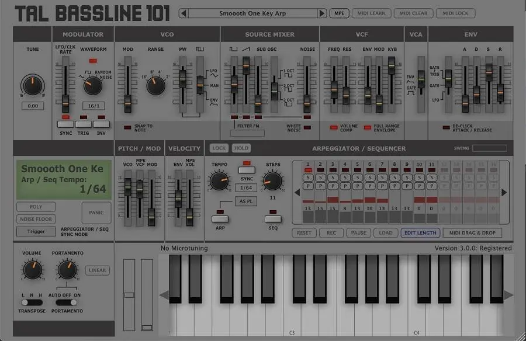This screenshot has height=341, width=526.
Task: Toggle the SNAP TO NOTE indicator
Action: (127, 127)
